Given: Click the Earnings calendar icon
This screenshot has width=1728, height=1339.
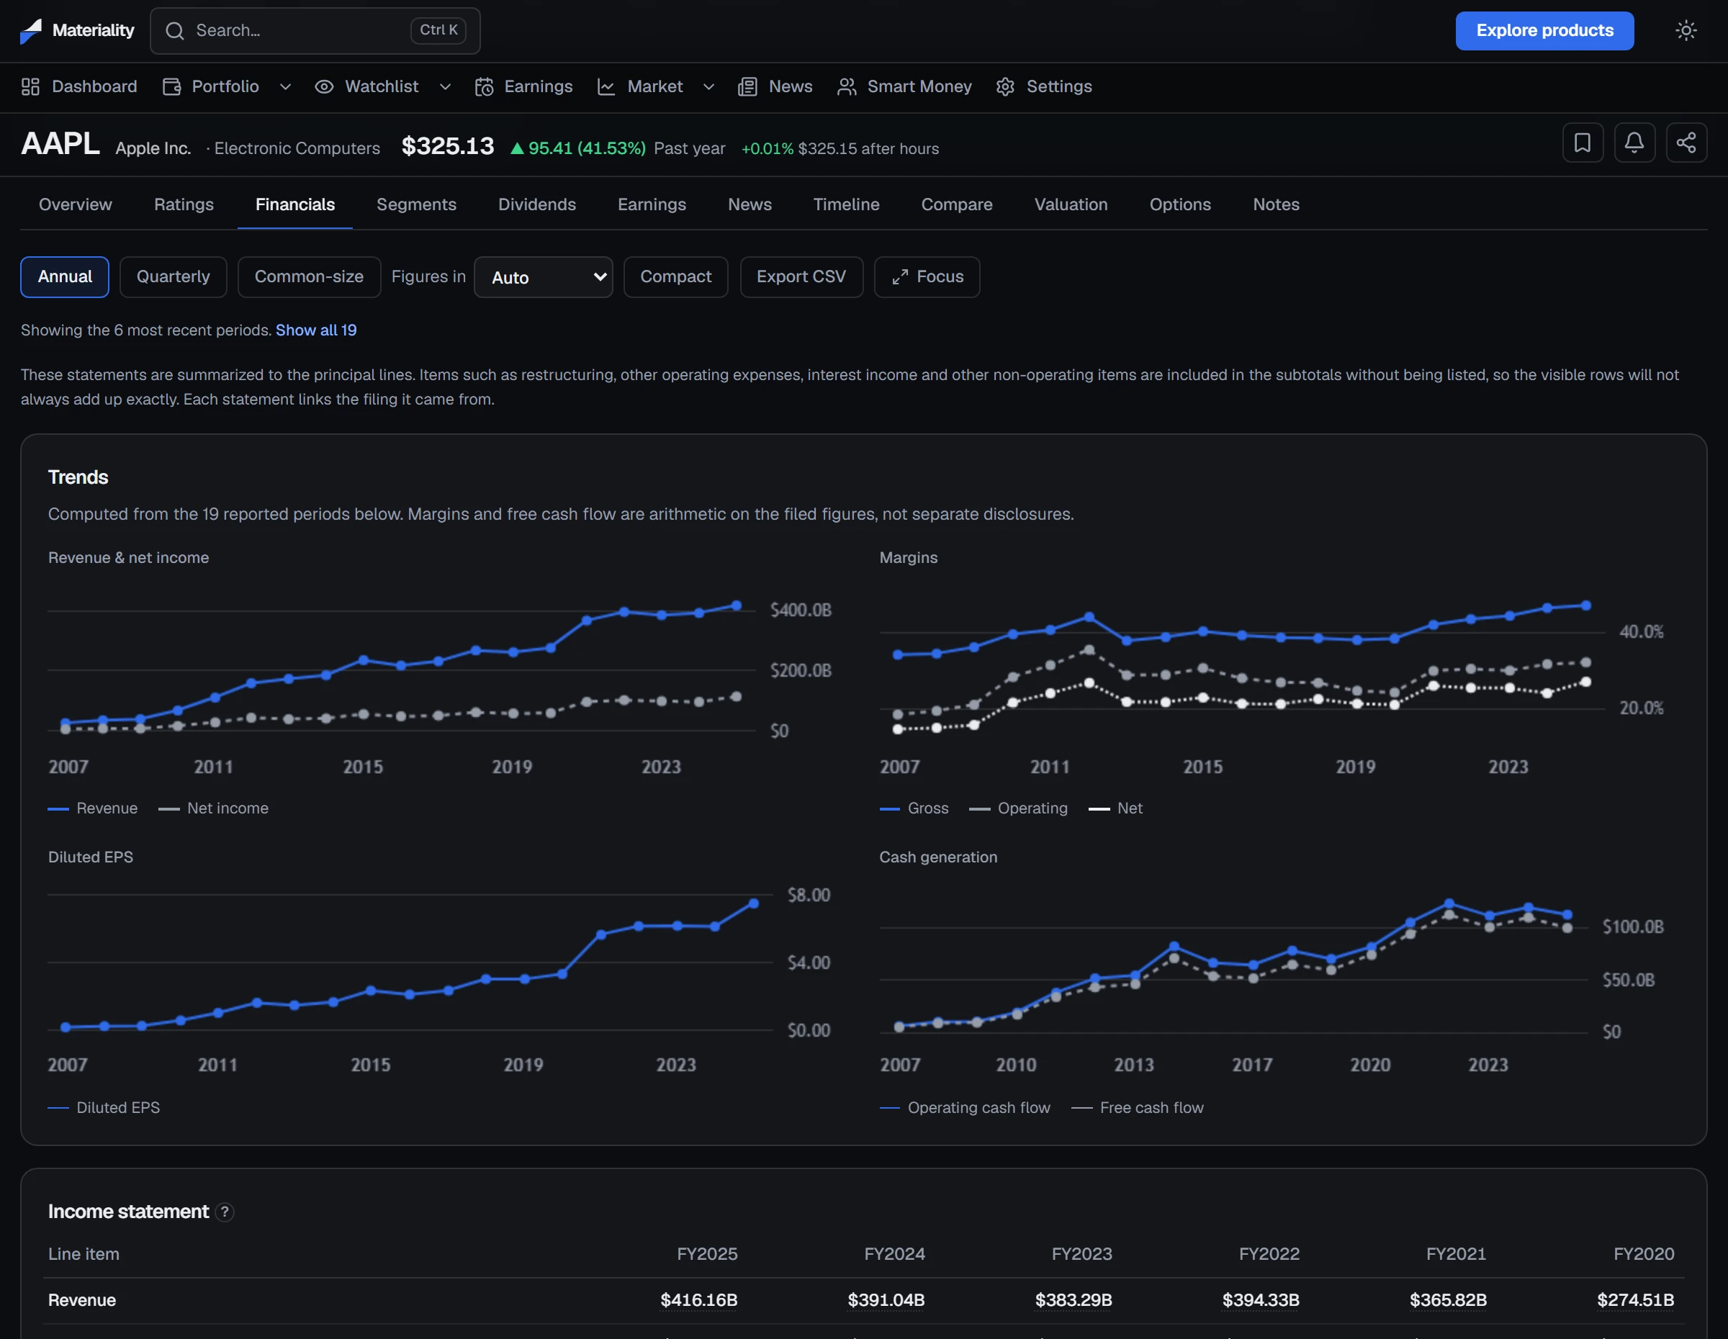Looking at the screenshot, I should click(x=485, y=86).
